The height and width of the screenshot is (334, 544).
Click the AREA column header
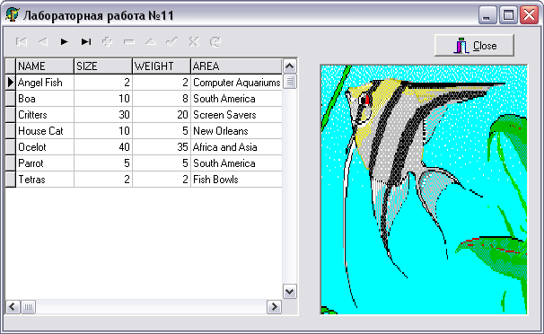point(236,66)
